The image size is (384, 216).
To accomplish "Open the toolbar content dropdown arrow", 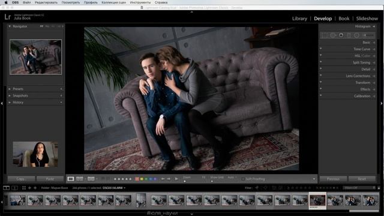I will coord(314,179).
